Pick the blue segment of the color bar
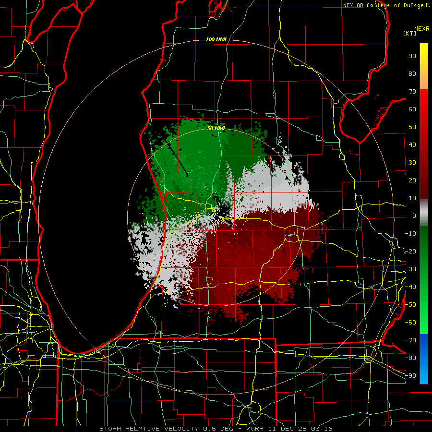Image resolution: width=432 pixels, height=432 pixels. click(x=424, y=359)
